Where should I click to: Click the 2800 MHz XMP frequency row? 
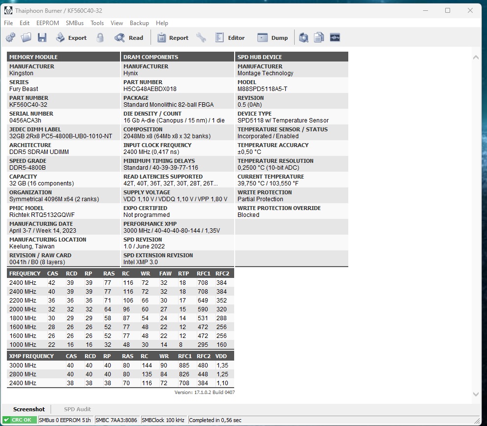(x=120, y=374)
